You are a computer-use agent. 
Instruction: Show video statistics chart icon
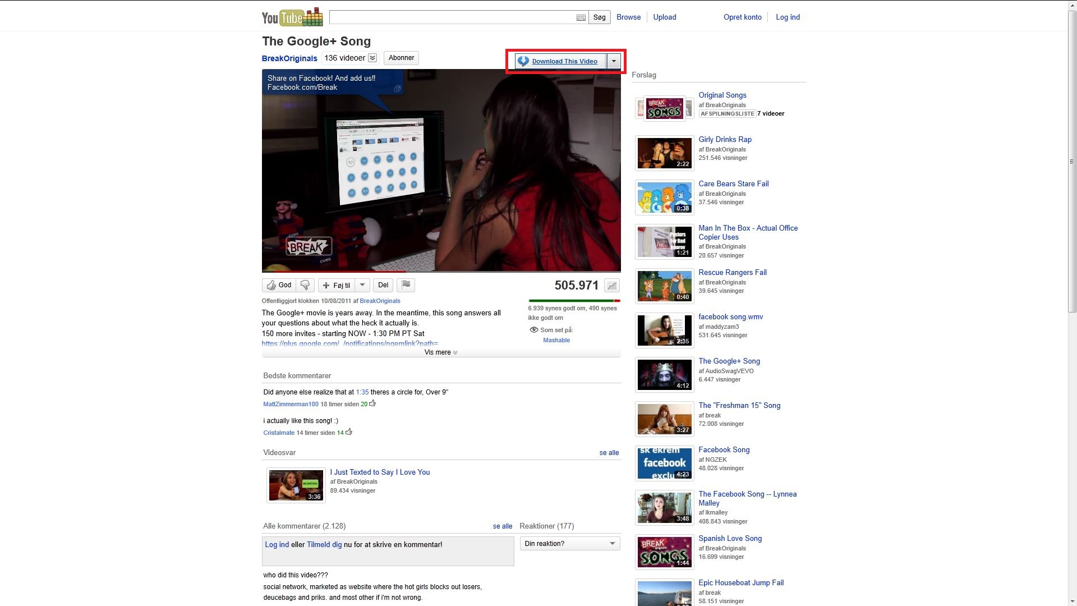[611, 286]
